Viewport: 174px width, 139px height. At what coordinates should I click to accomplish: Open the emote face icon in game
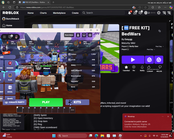tap(84, 35)
